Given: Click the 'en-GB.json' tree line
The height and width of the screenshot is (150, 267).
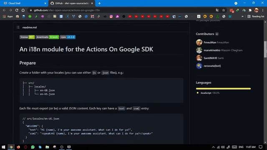Looking at the screenshot, I should coord(47,90).
